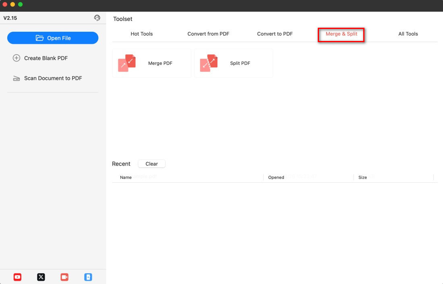
Task: Open customer support via headset icon
Action: [x=97, y=18]
